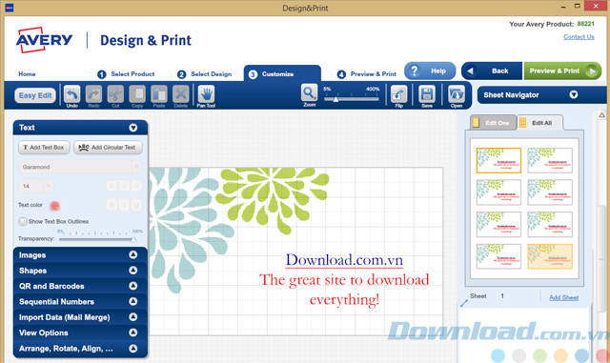The image size is (610, 363).
Task: Go to the Home tab
Action: point(27,74)
